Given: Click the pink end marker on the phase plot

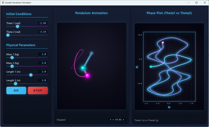Looking at the screenshot, I should 163,43.
